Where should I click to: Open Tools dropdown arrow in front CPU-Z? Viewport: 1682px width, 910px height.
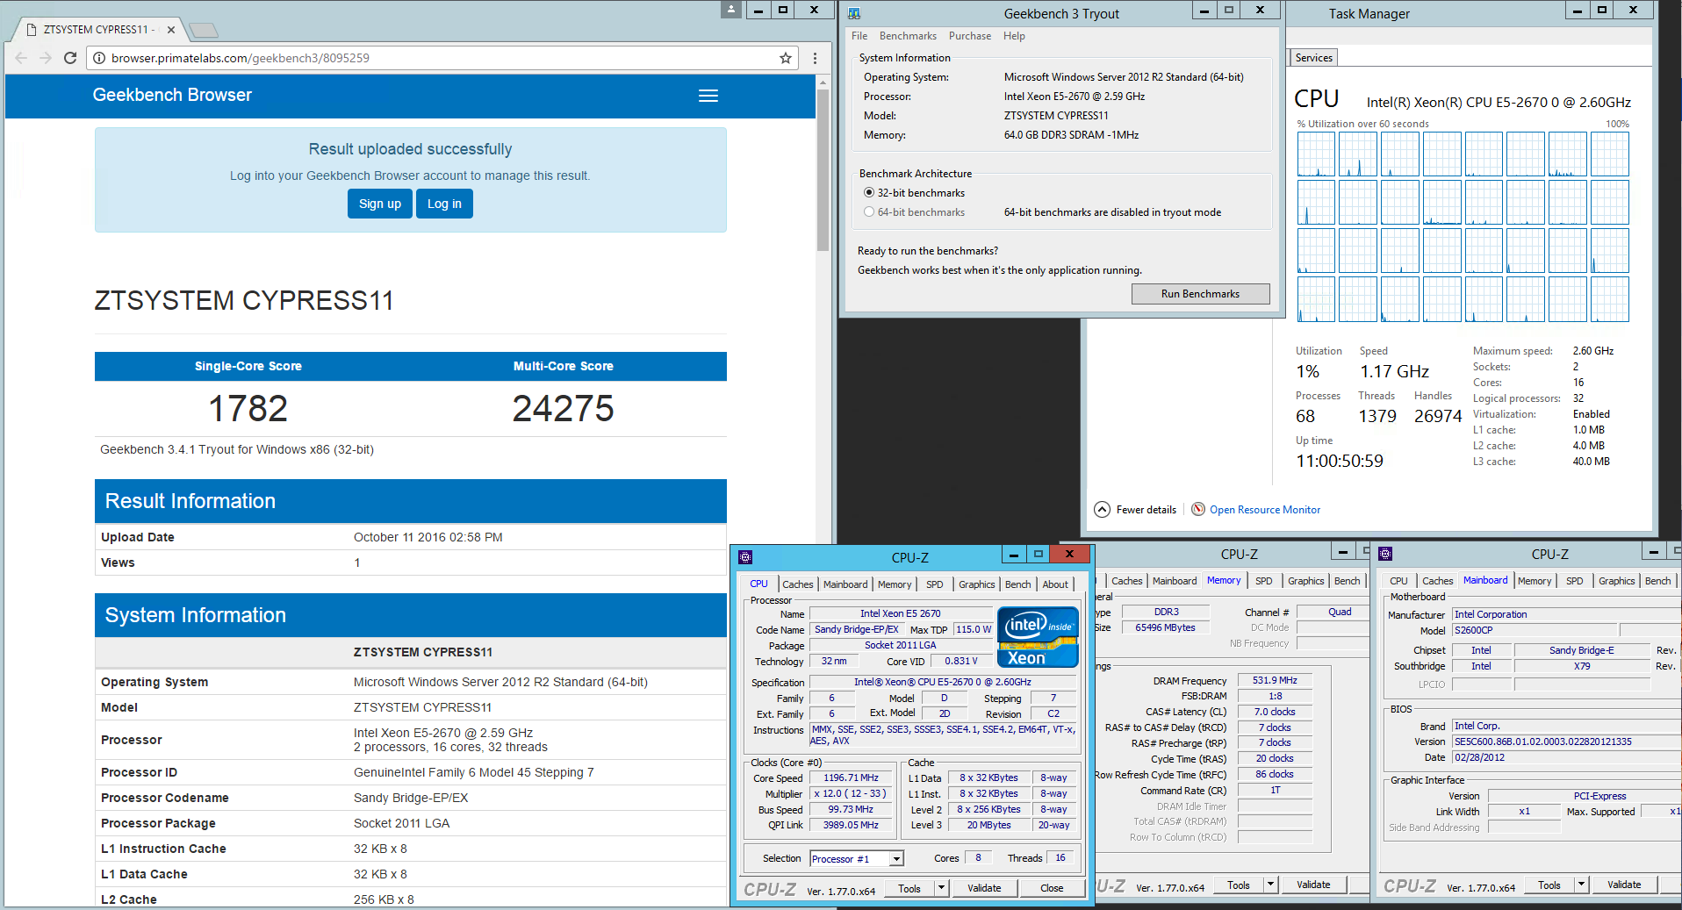pyautogui.click(x=941, y=888)
